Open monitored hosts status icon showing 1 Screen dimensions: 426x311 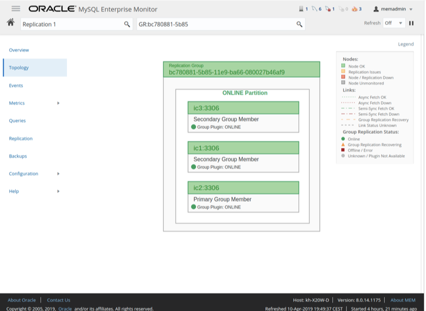click(301, 9)
